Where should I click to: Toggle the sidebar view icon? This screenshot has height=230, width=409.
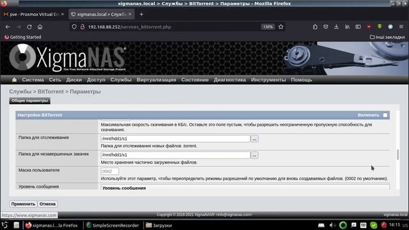coord(358,27)
